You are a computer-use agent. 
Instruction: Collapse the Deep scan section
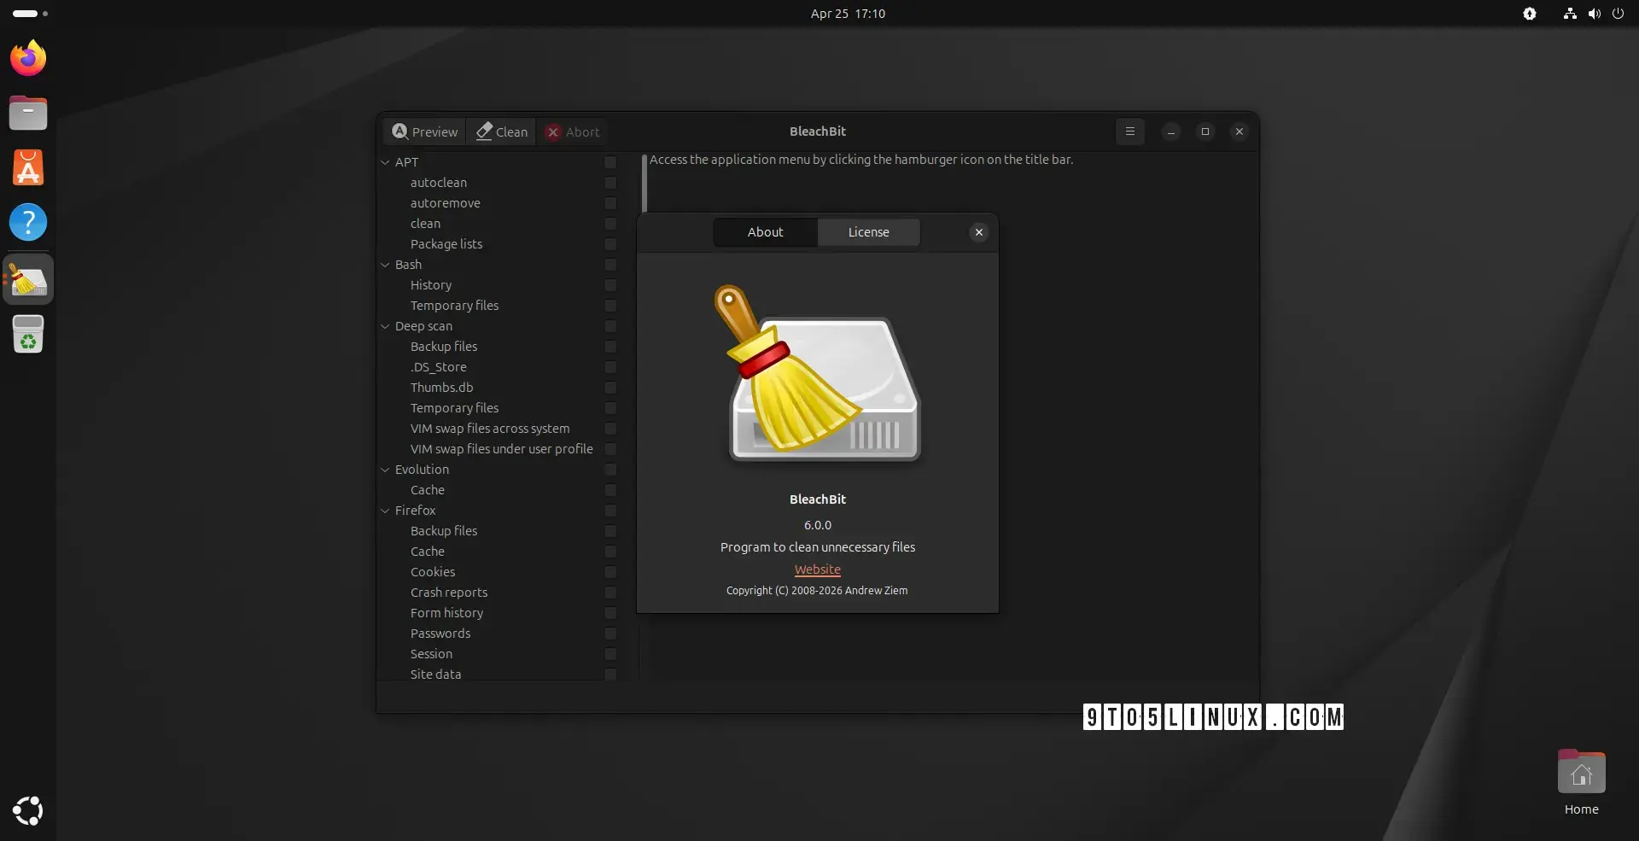(385, 326)
